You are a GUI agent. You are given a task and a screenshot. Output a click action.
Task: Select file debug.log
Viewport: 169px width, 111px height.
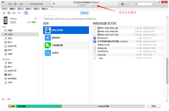(x=128, y=48)
